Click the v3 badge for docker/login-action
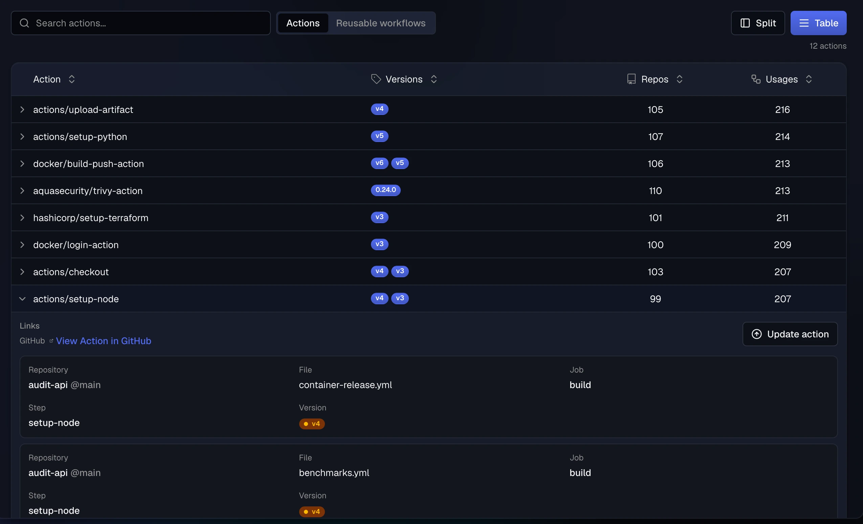The width and height of the screenshot is (863, 524). 379,244
